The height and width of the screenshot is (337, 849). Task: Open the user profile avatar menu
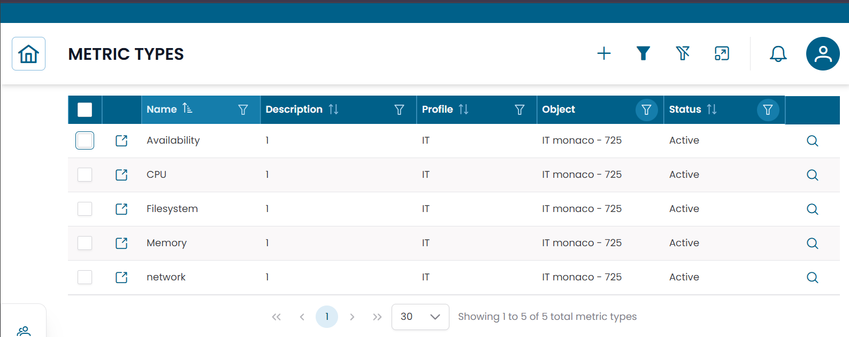822,53
